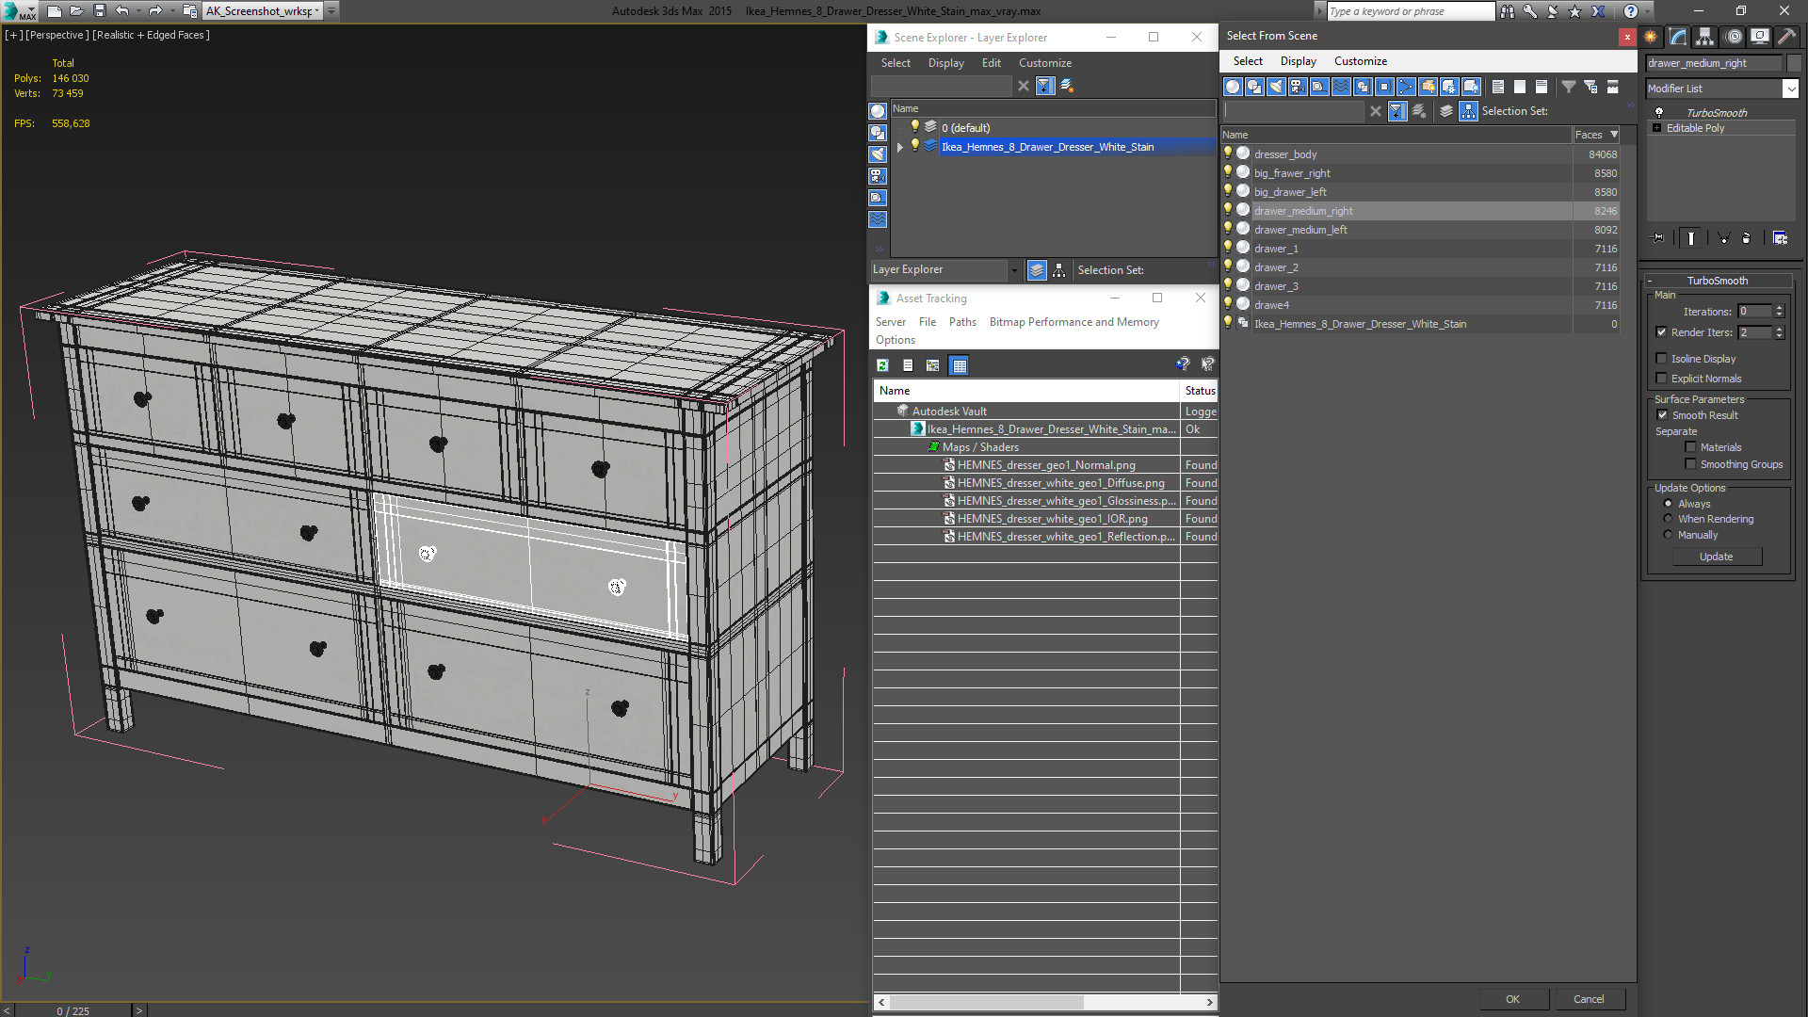The height and width of the screenshot is (1017, 1808).
Task: Enable Isoline Display checkbox
Action: click(1661, 358)
